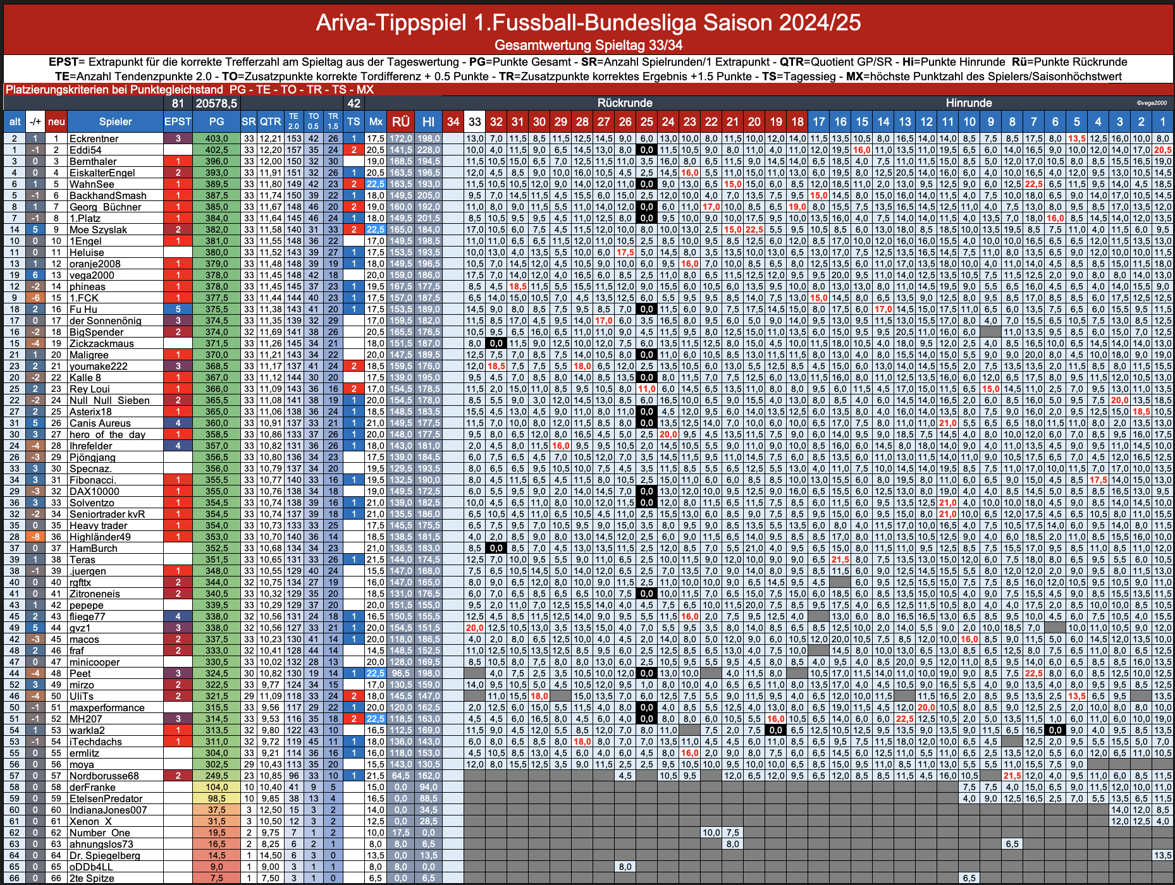Click the matchday '1' column header
The image size is (1175, 885).
tap(1162, 121)
